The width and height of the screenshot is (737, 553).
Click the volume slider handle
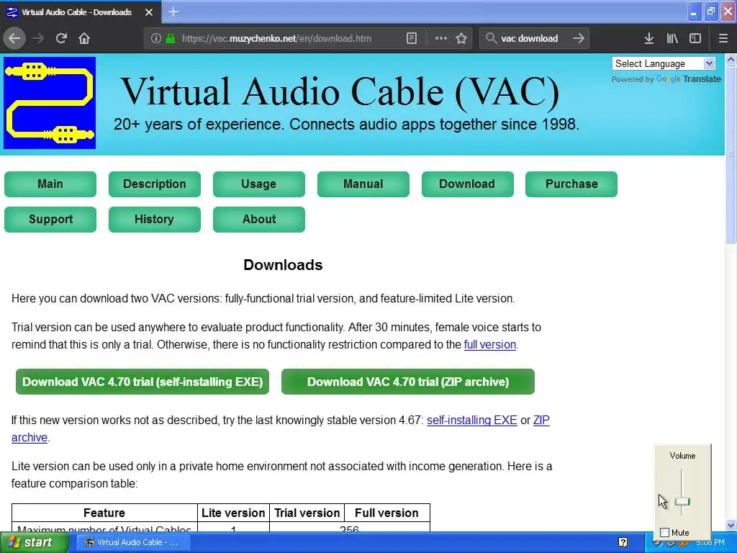coord(682,502)
